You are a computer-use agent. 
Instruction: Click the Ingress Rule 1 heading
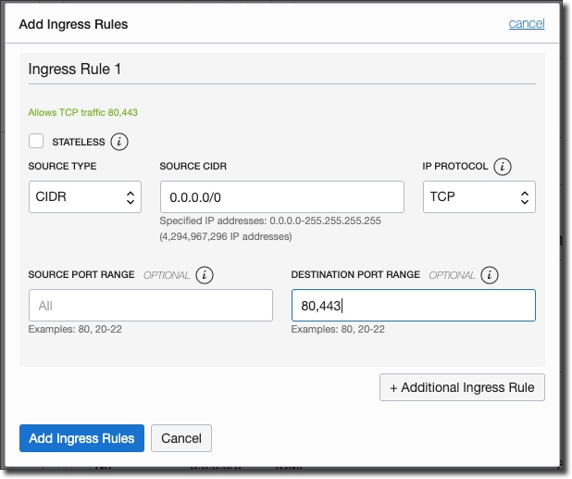[75, 69]
